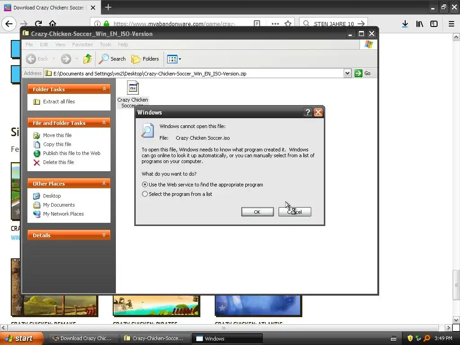
Task: Open the View menu in Explorer
Action: (x=60, y=44)
